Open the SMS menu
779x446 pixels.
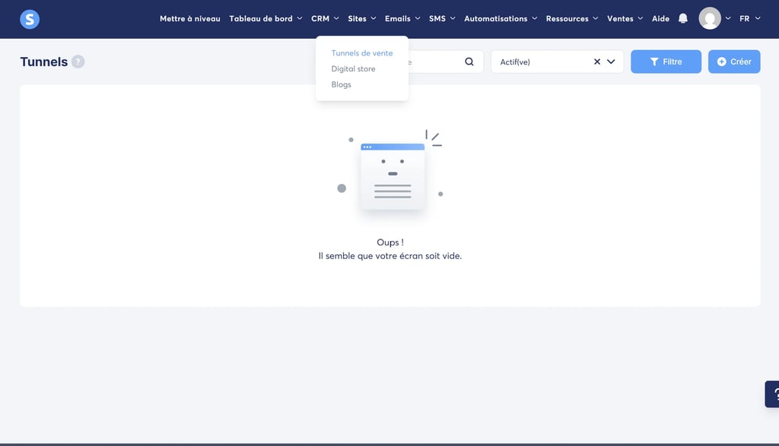pyautogui.click(x=442, y=18)
